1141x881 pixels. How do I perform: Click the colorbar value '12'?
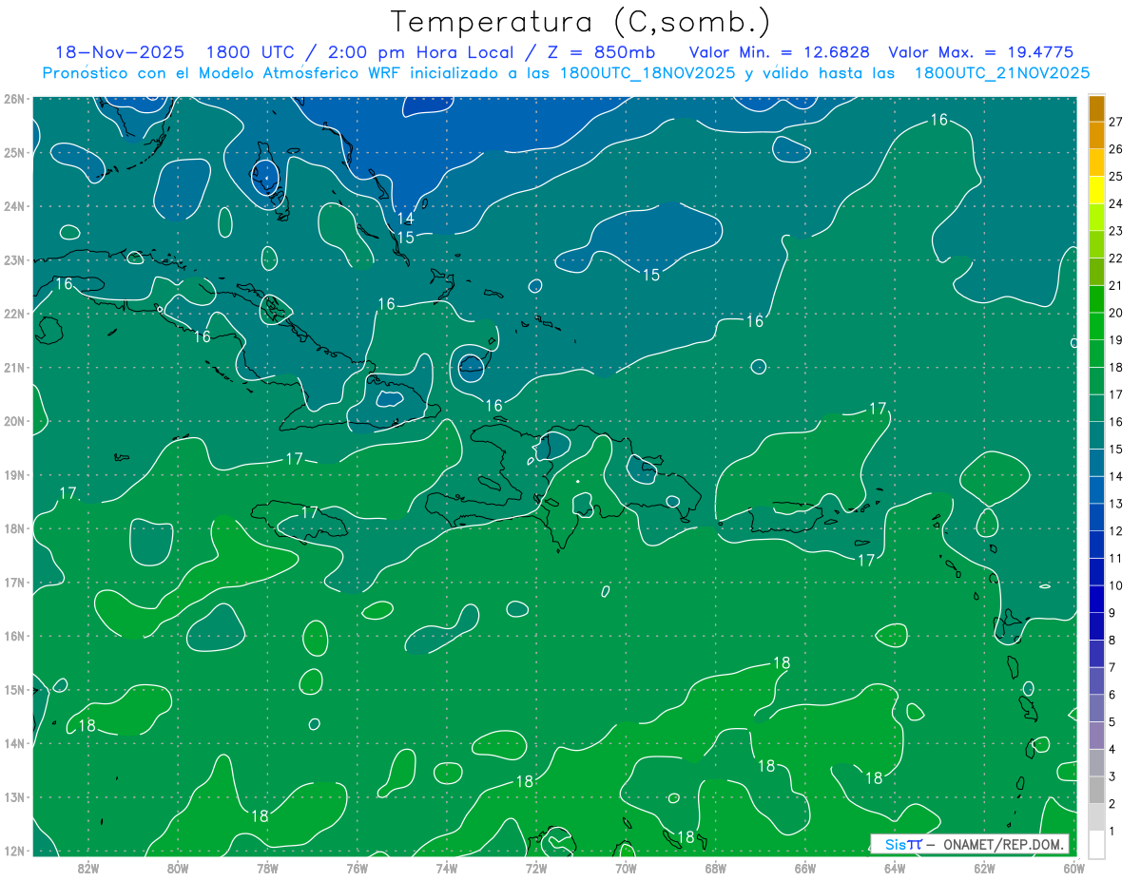click(x=1115, y=531)
